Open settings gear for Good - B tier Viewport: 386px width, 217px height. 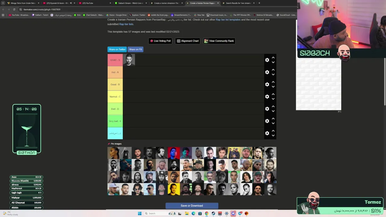[x=267, y=84]
